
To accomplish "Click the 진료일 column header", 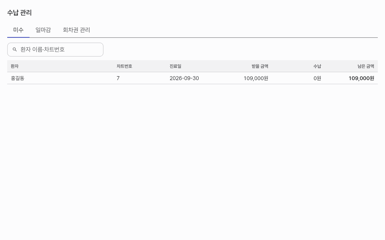I will pos(175,66).
